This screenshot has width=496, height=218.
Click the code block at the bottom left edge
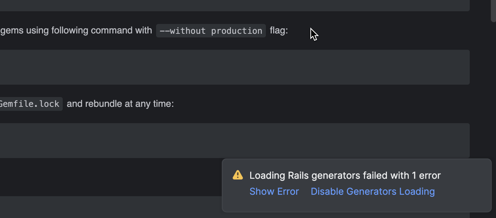109,207
